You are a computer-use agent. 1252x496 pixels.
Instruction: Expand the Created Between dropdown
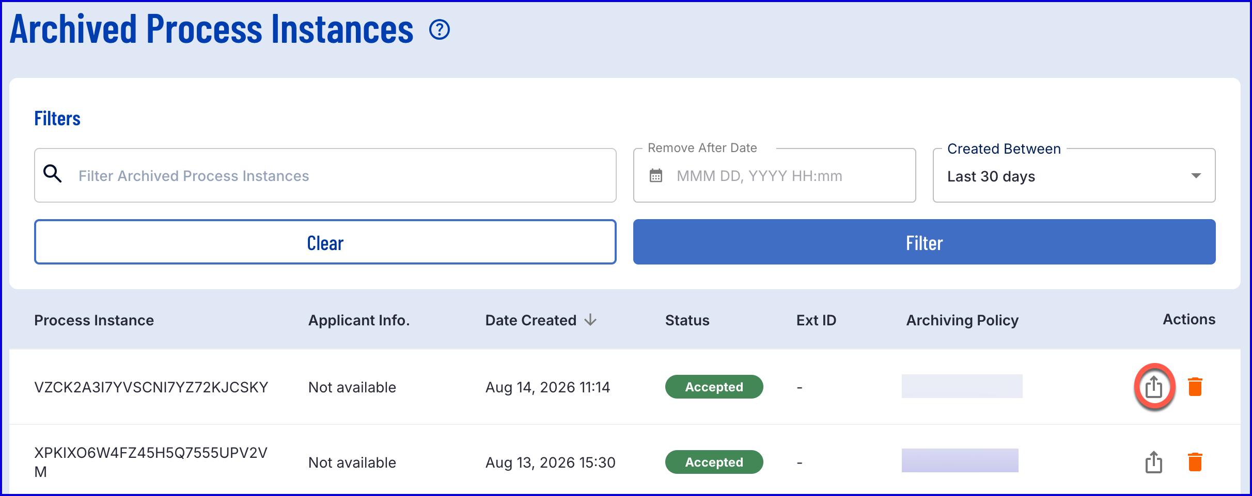[1074, 176]
